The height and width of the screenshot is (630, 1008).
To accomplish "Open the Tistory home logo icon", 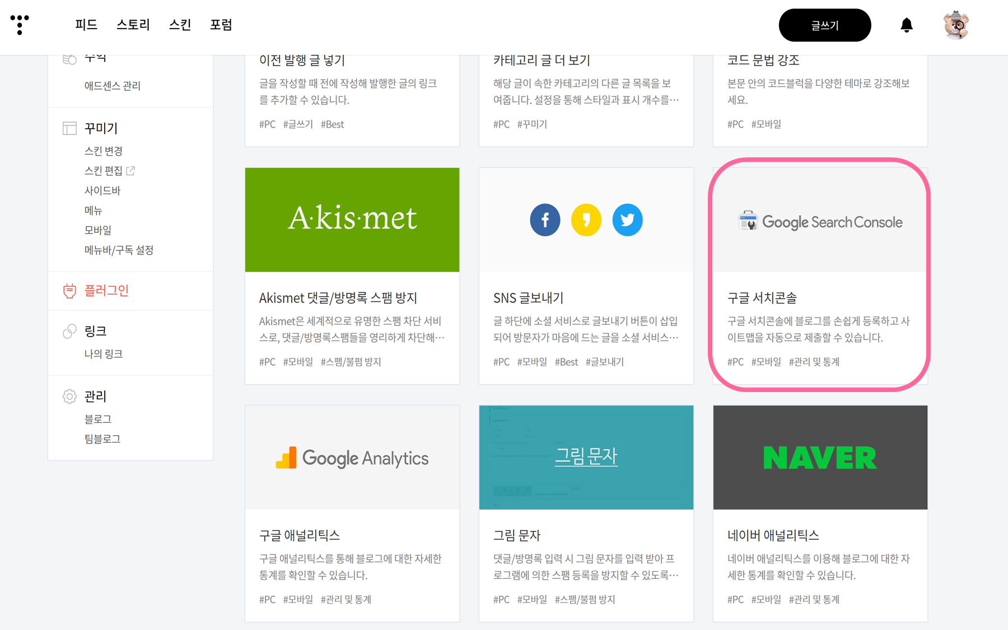I will tap(19, 25).
